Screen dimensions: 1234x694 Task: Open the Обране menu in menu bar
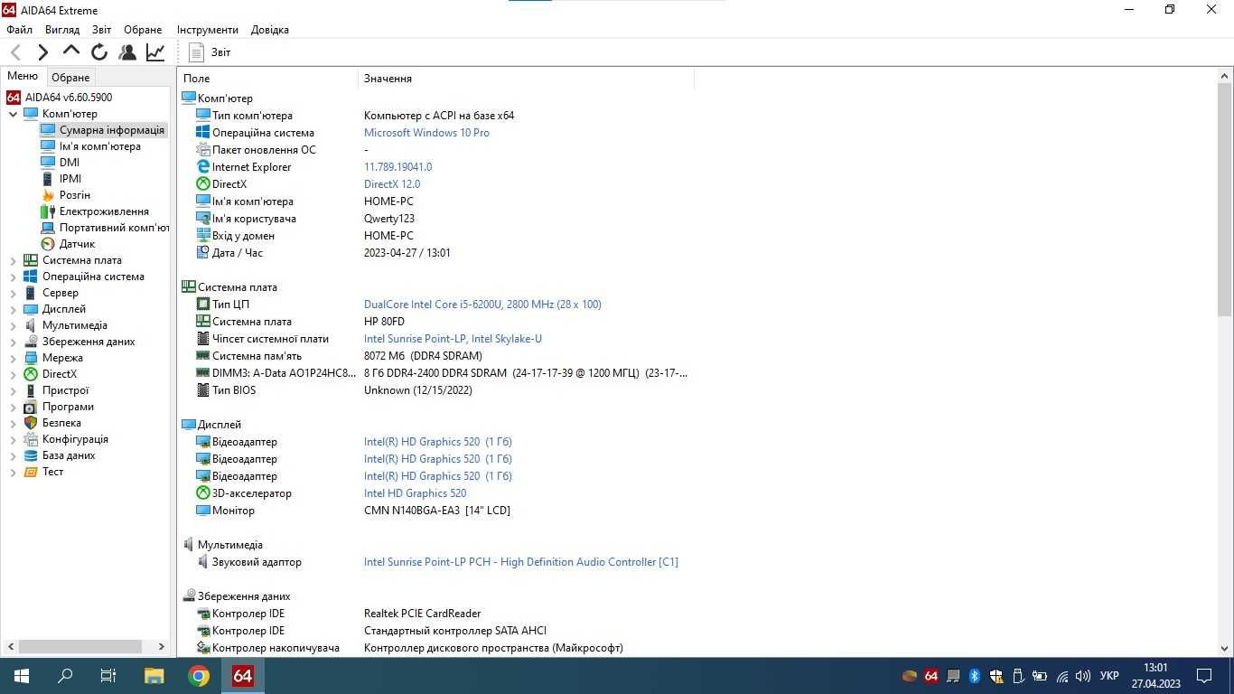(143, 30)
